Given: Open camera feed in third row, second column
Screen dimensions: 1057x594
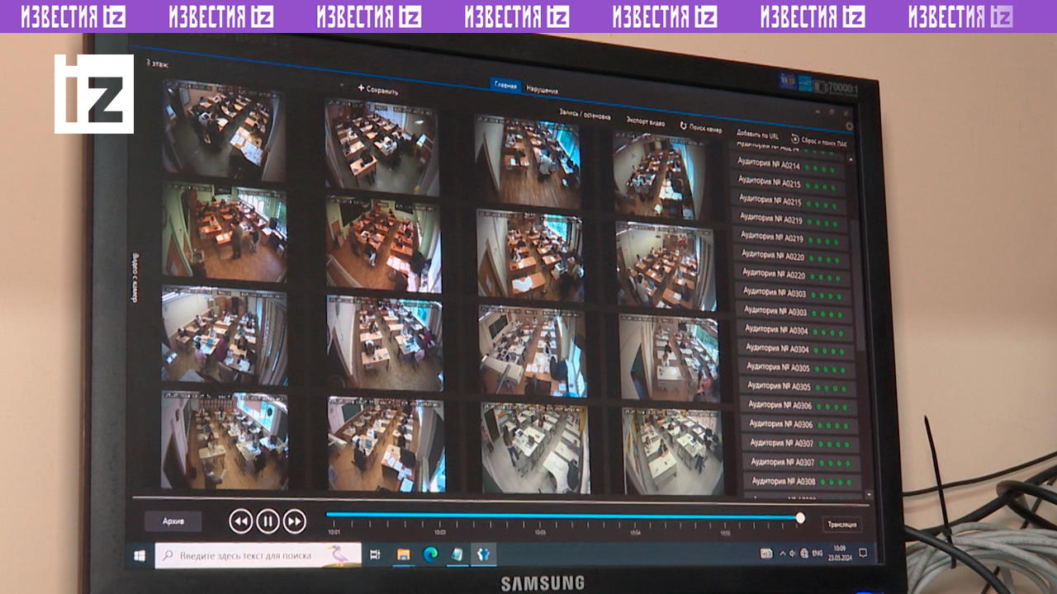Looking at the screenshot, I should (x=384, y=342).
